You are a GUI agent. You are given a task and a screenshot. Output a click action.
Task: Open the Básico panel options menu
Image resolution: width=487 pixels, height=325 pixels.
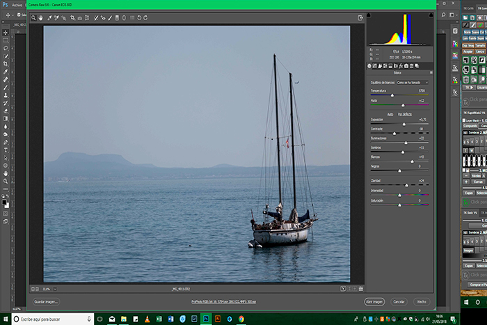[431, 72]
